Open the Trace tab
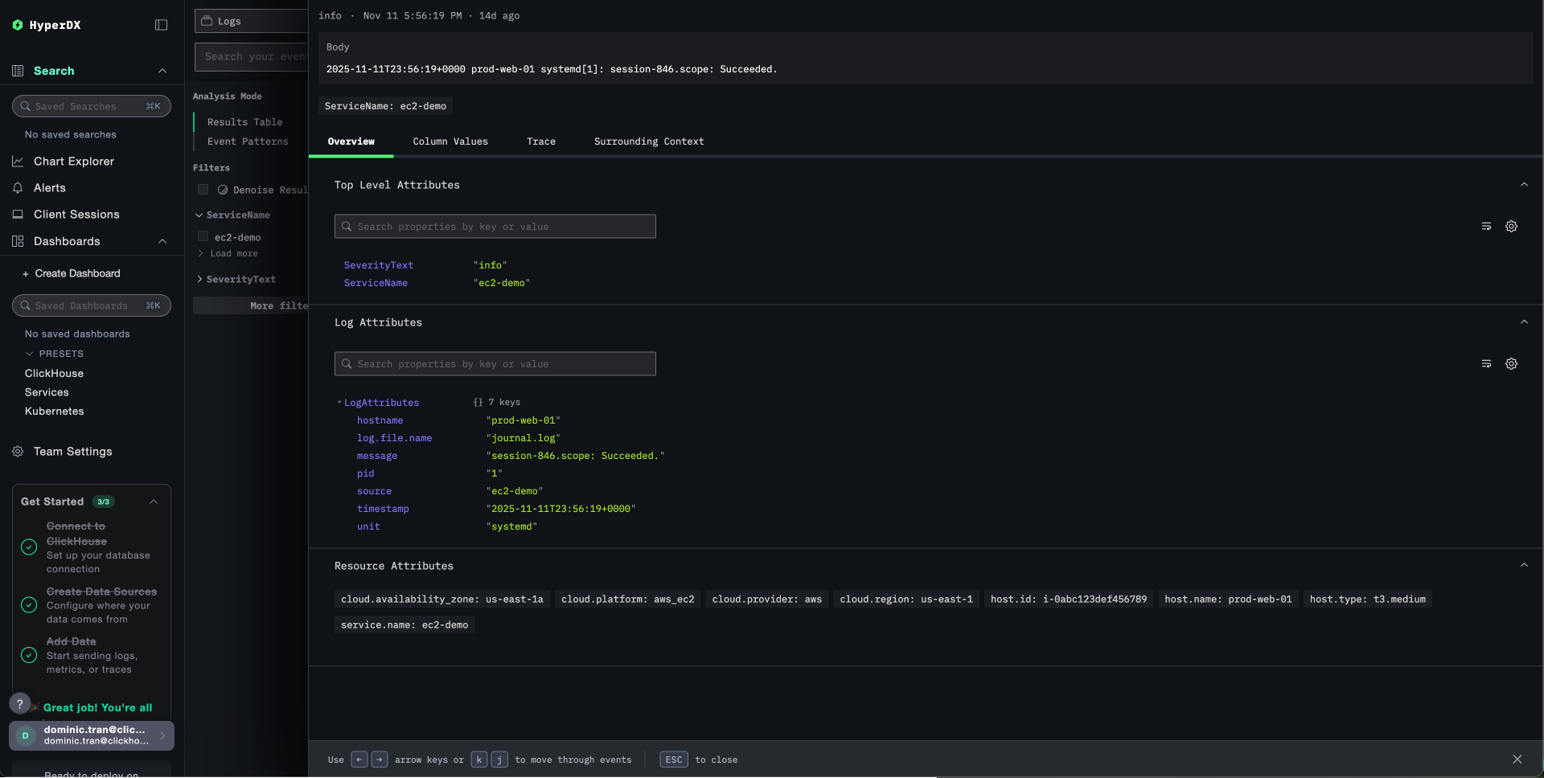The image size is (1544, 778). [x=541, y=141]
